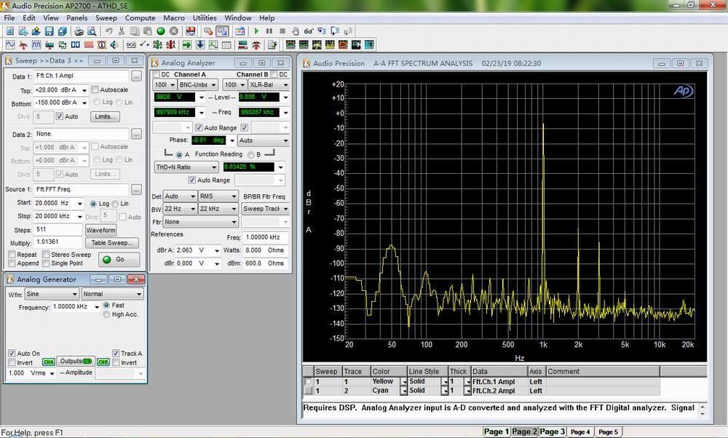
Task: Click the sweep Steps input field
Action: (x=58, y=230)
